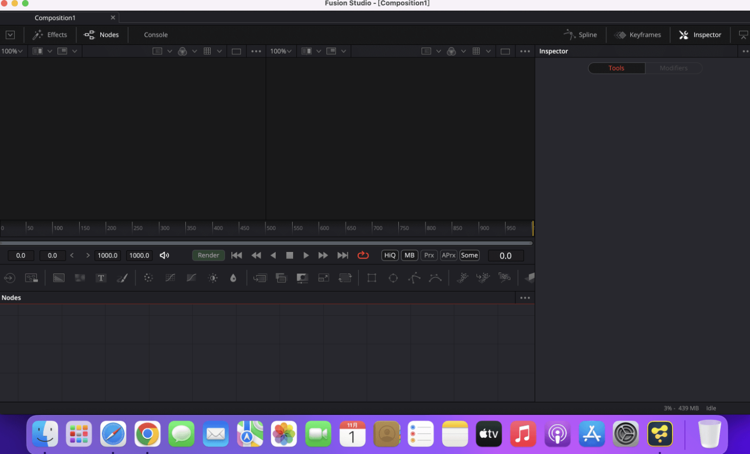Add an Ellipse mask tool
Viewport: 750px width, 454px height.
pyautogui.click(x=393, y=278)
